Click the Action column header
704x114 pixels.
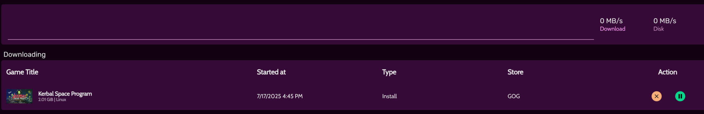tap(668, 72)
